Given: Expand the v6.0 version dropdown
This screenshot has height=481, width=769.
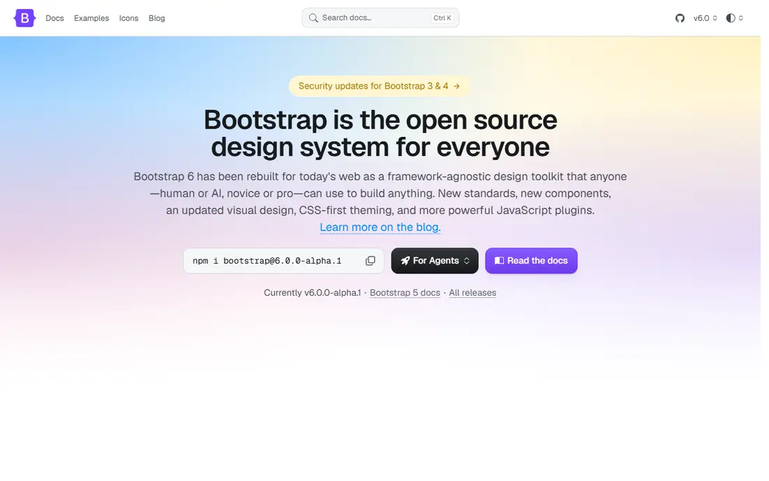Looking at the screenshot, I should (x=705, y=18).
